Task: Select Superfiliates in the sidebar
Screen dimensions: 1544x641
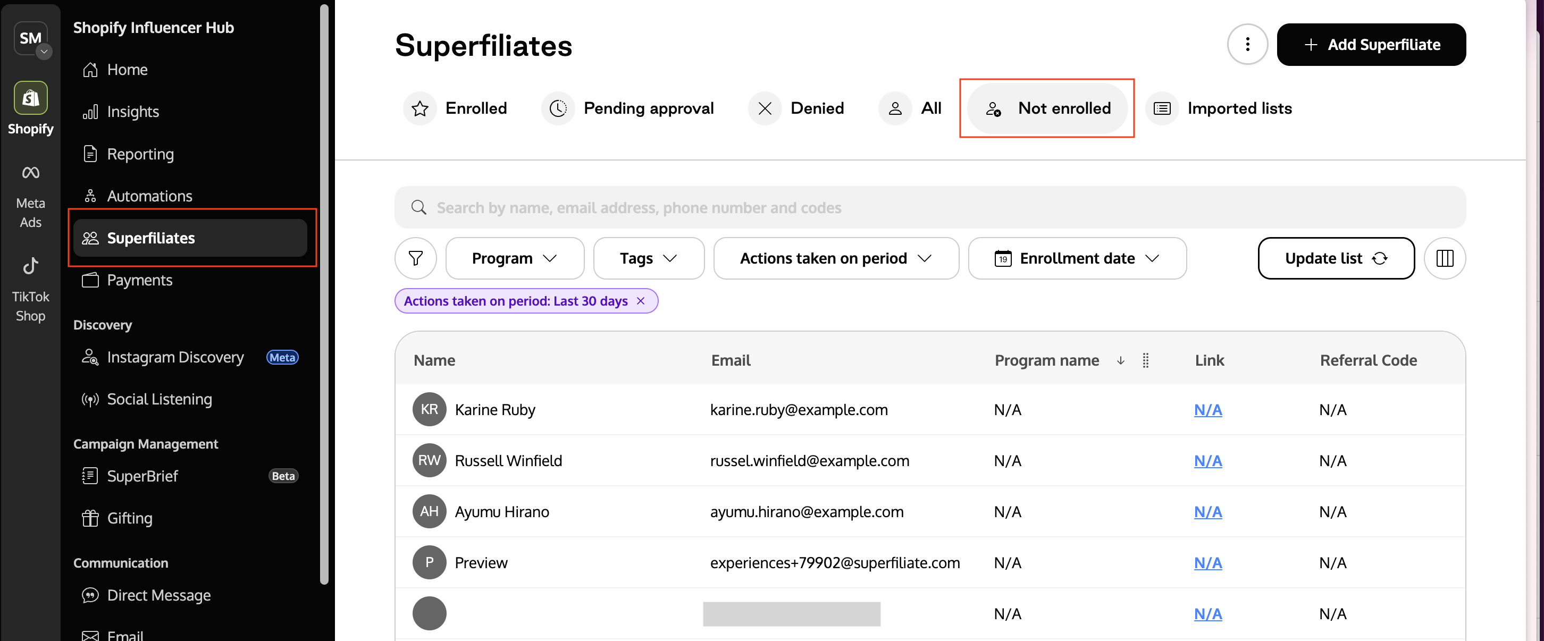Action: (x=190, y=238)
